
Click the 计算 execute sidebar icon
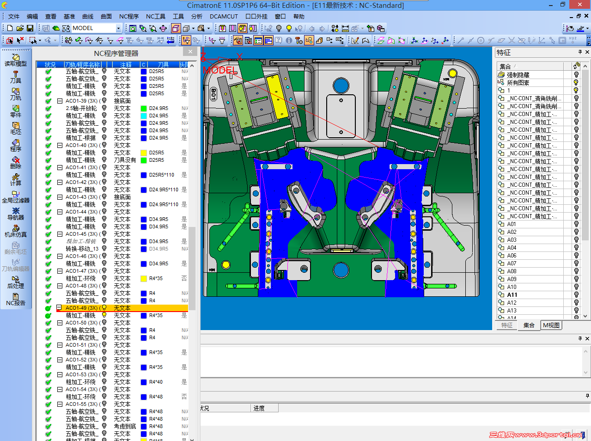[x=16, y=180]
